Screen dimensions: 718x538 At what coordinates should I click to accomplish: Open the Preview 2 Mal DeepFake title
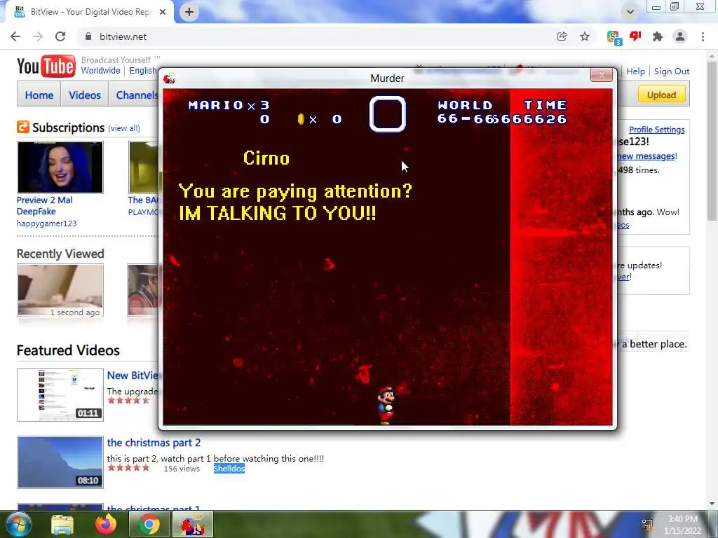click(x=44, y=205)
